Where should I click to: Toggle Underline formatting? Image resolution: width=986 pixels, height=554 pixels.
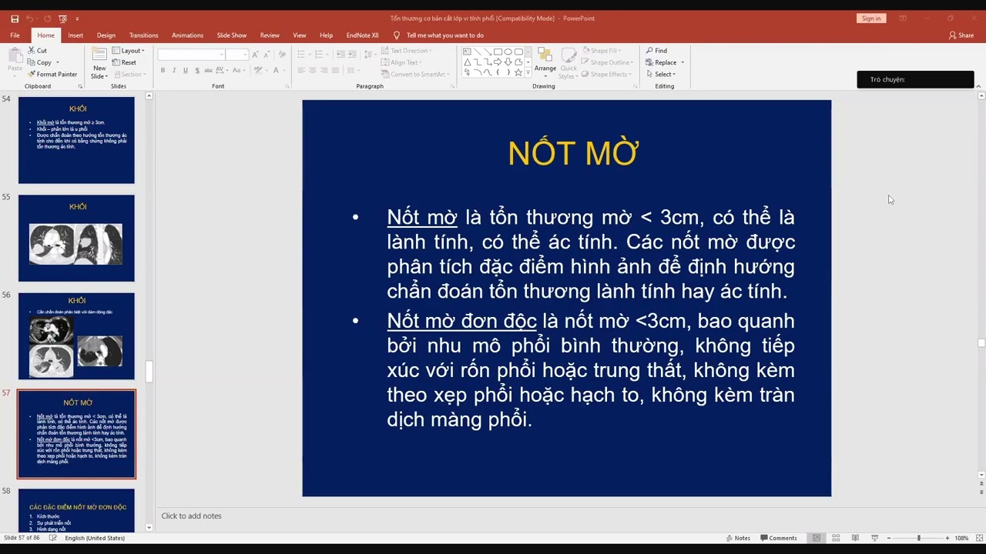[186, 70]
